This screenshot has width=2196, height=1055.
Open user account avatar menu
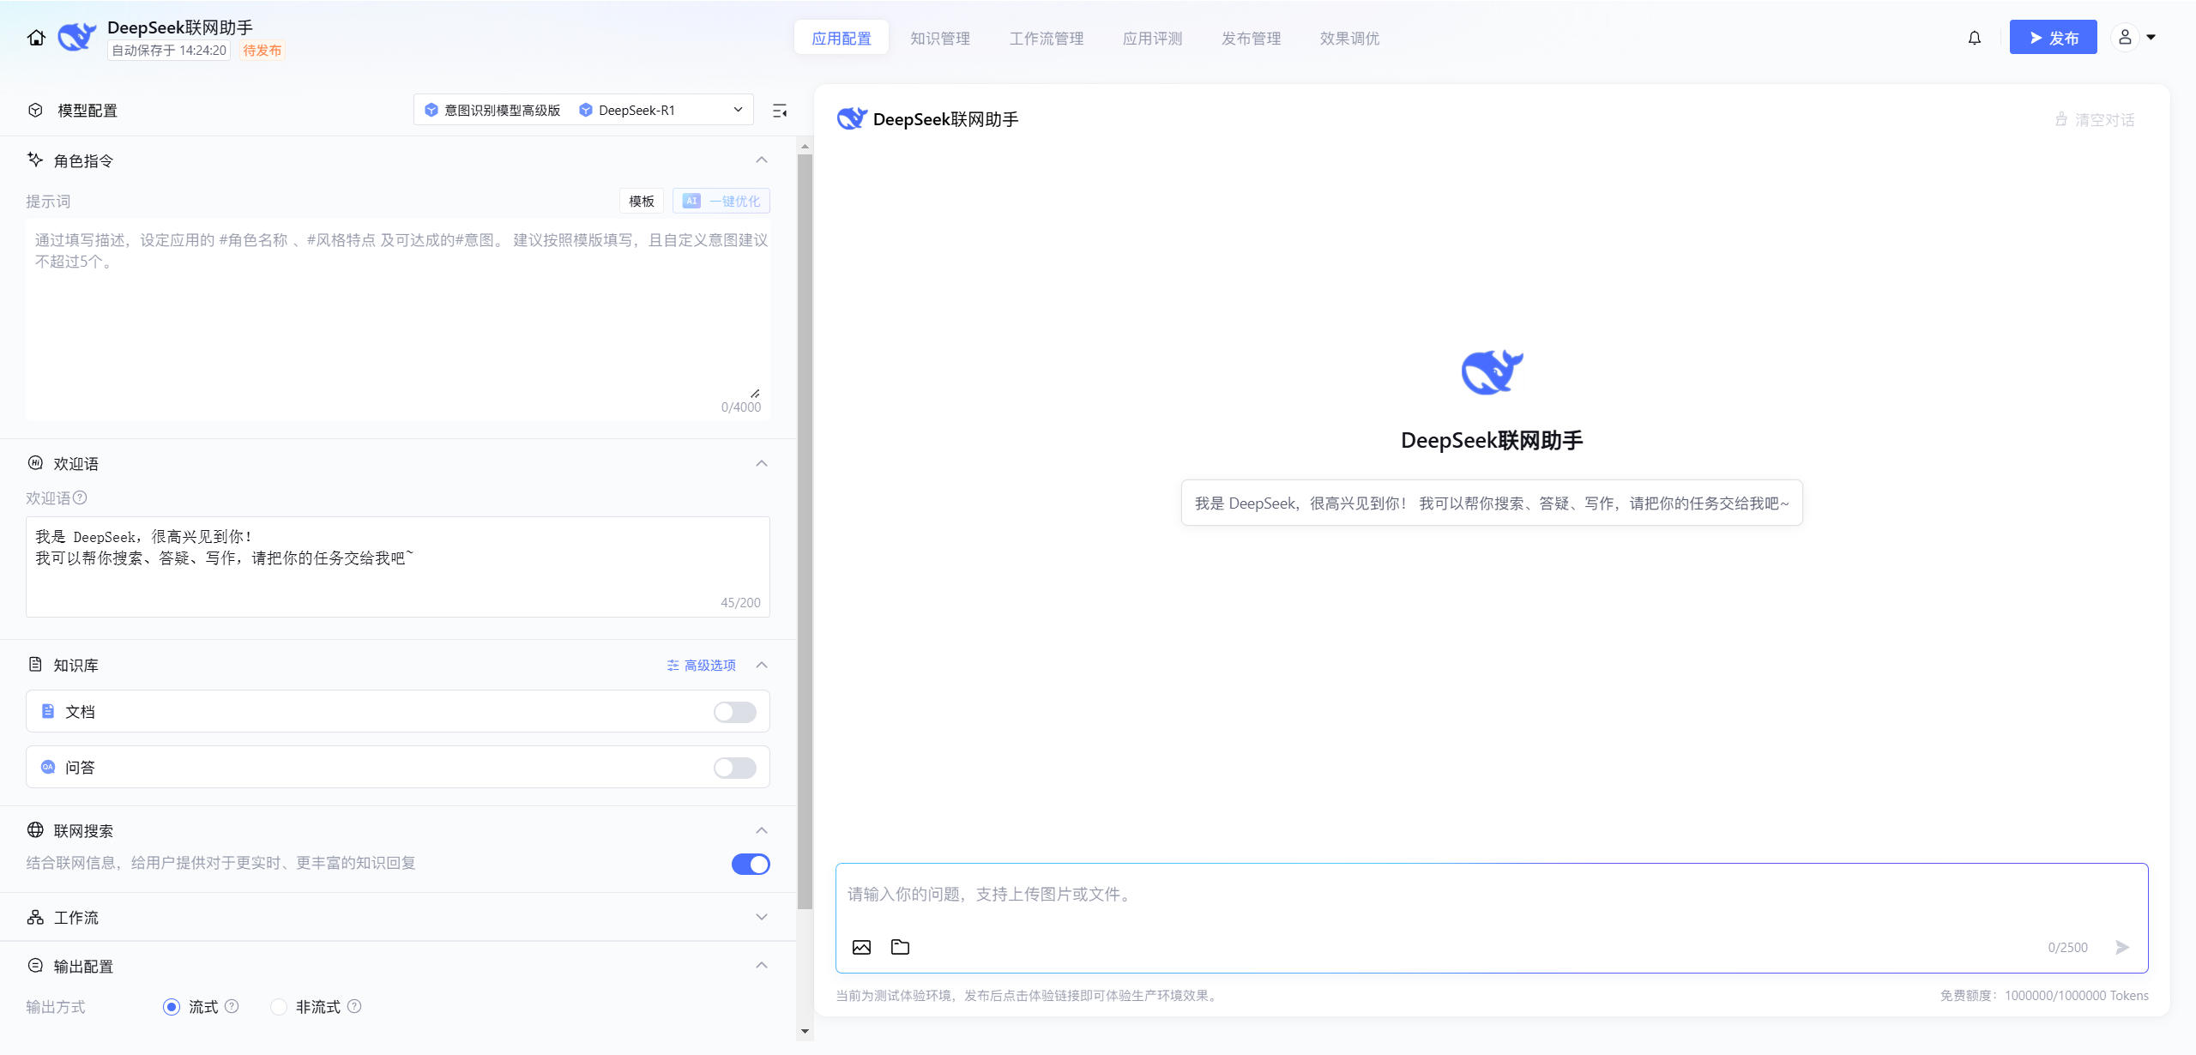tap(2125, 38)
